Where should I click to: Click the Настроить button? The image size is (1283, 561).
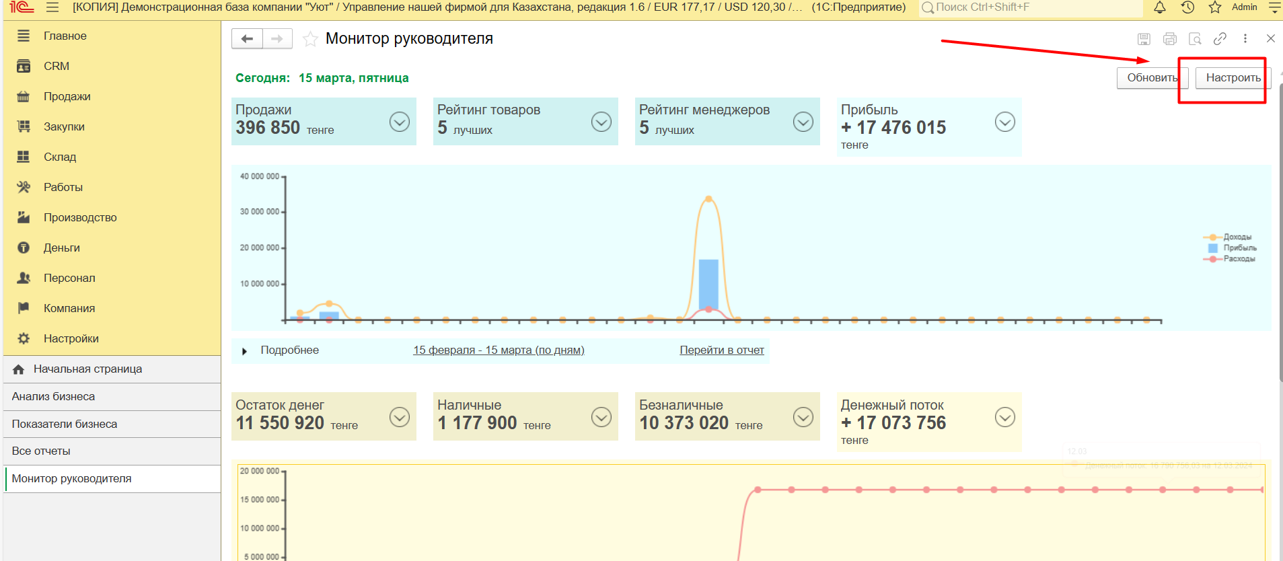pos(1233,78)
